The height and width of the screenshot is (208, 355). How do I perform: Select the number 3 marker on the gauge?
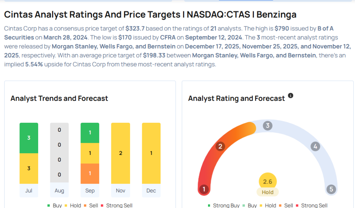267,125
